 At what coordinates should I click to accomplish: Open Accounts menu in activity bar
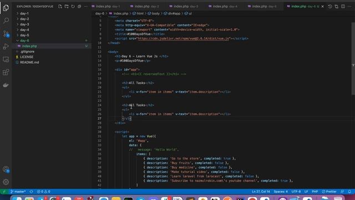click(x=6, y=169)
